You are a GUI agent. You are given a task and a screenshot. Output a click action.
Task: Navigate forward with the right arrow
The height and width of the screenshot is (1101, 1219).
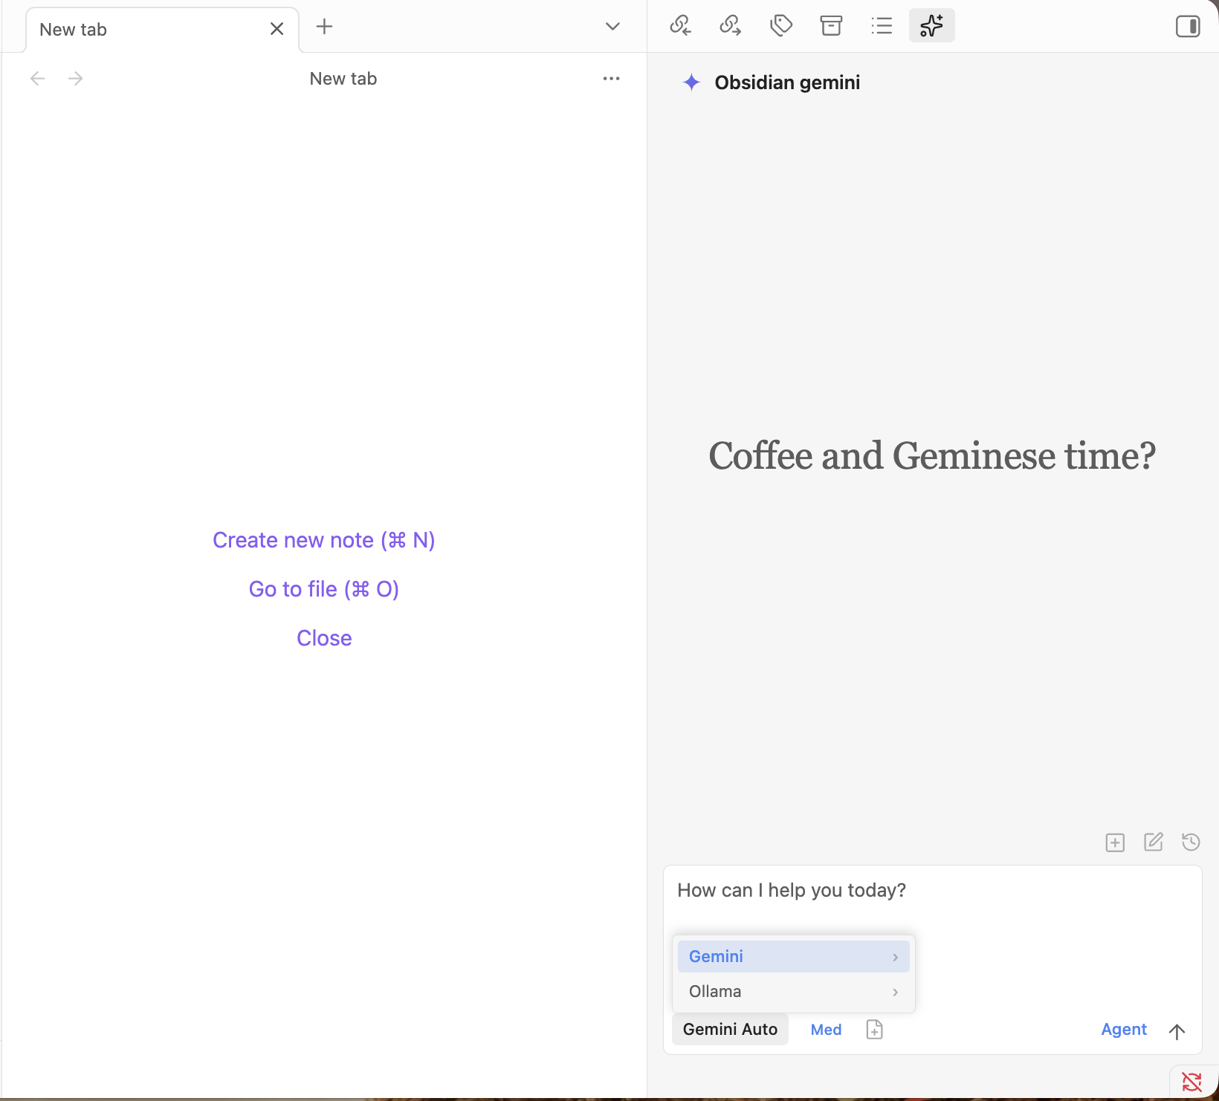[x=75, y=79]
